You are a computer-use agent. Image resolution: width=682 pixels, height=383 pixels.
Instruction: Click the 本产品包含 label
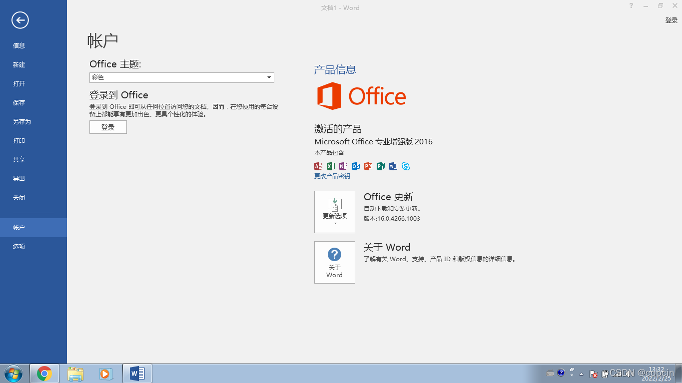pos(329,153)
